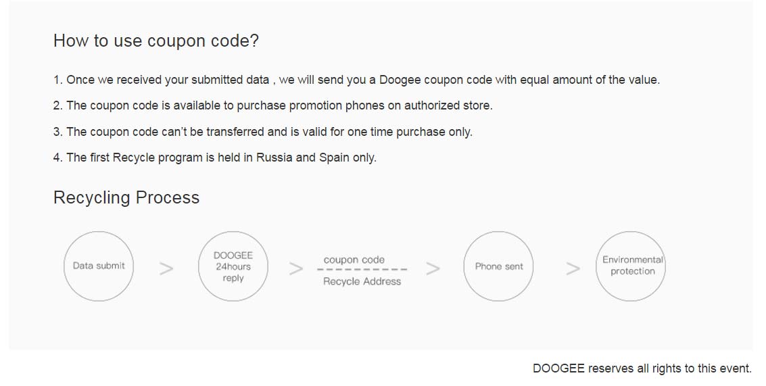This screenshot has height=386, width=766.
Task: Click the 'coupon code' label in process
Action: tap(354, 260)
